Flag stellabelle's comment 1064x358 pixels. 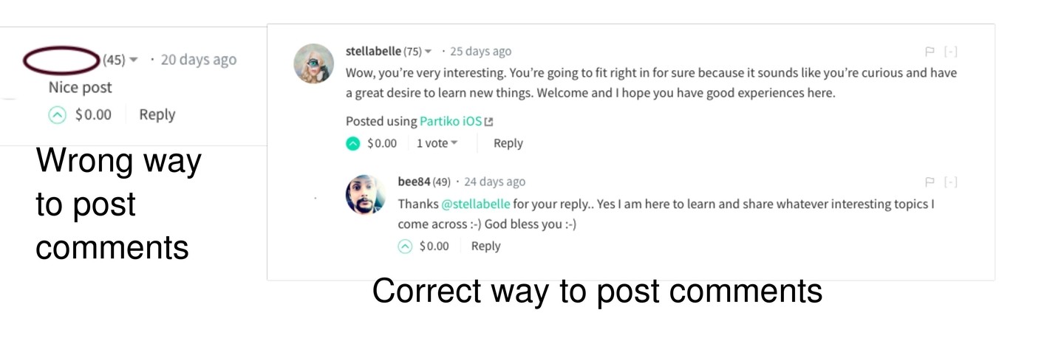[x=930, y=52]
